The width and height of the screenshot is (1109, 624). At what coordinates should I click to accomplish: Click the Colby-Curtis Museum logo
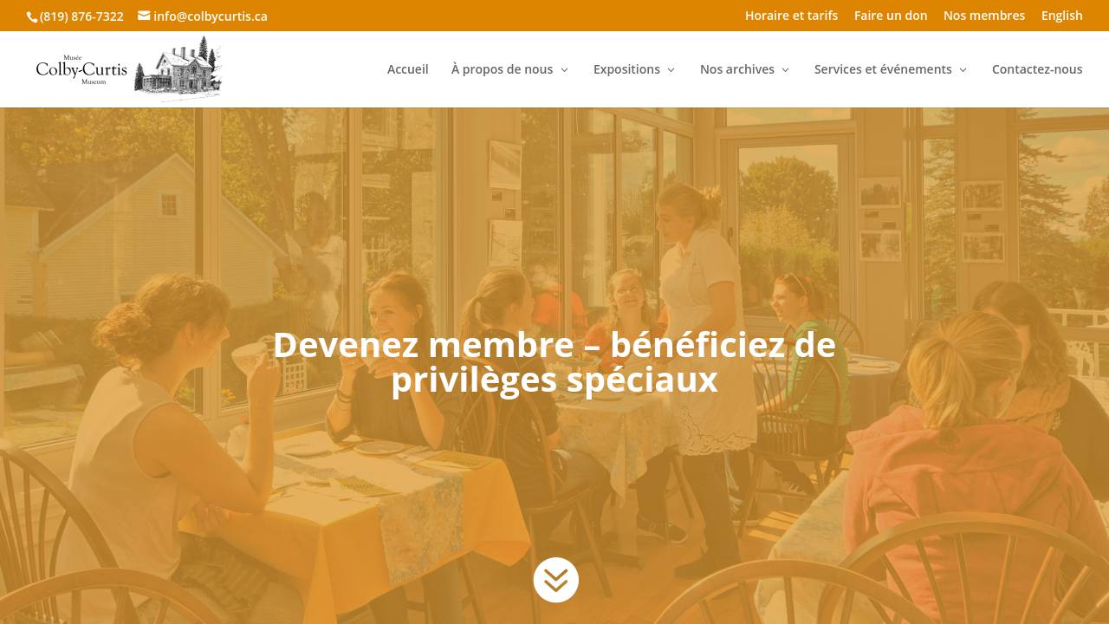128,69
